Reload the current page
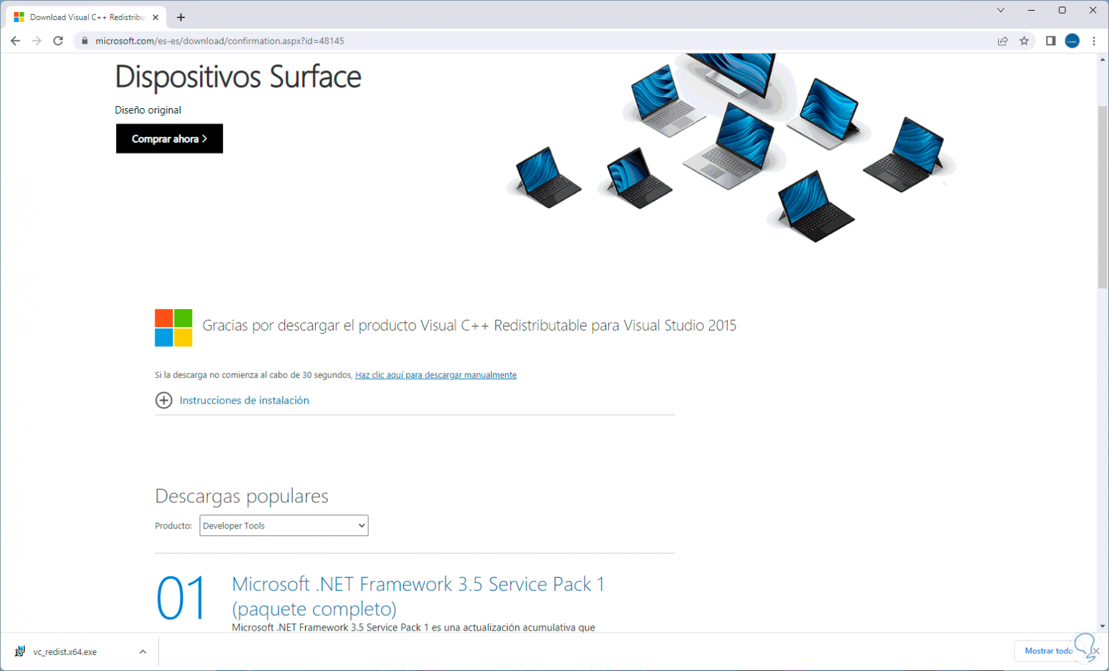Image resolution: width=1109 pixels, height=671 pixels. pos(58,41)
